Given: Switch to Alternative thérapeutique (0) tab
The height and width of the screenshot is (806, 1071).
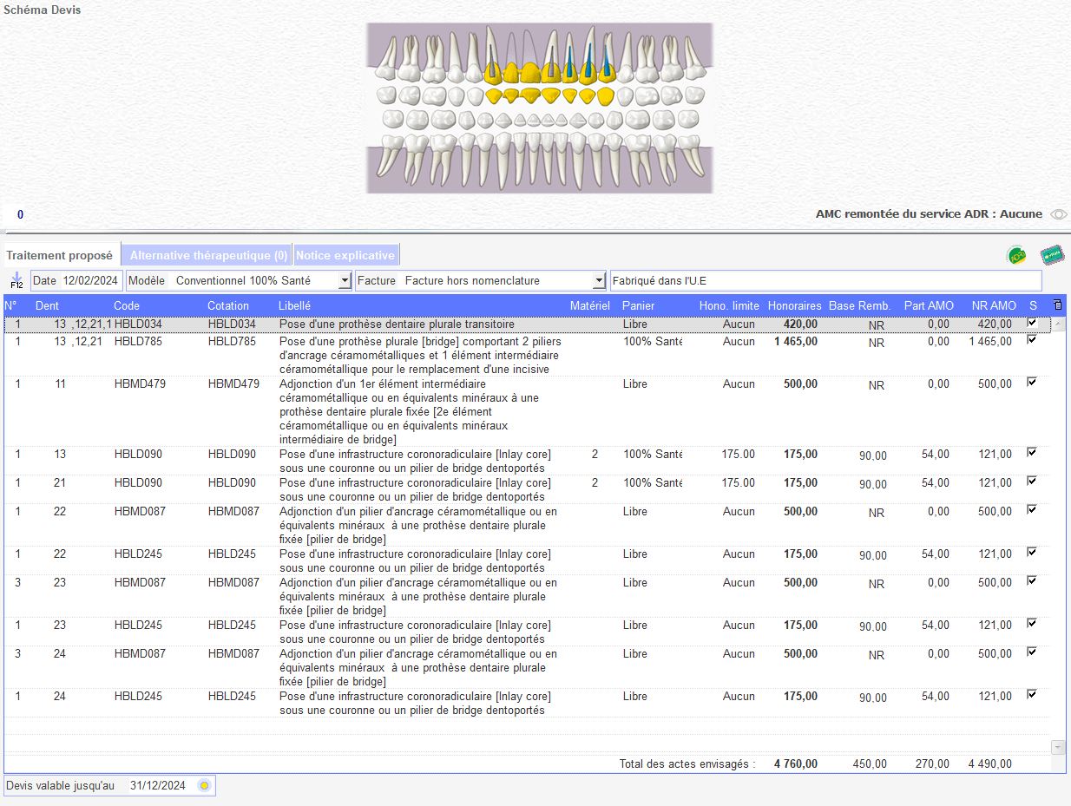Looking at the screenshot, I should [x=208, y=255].
